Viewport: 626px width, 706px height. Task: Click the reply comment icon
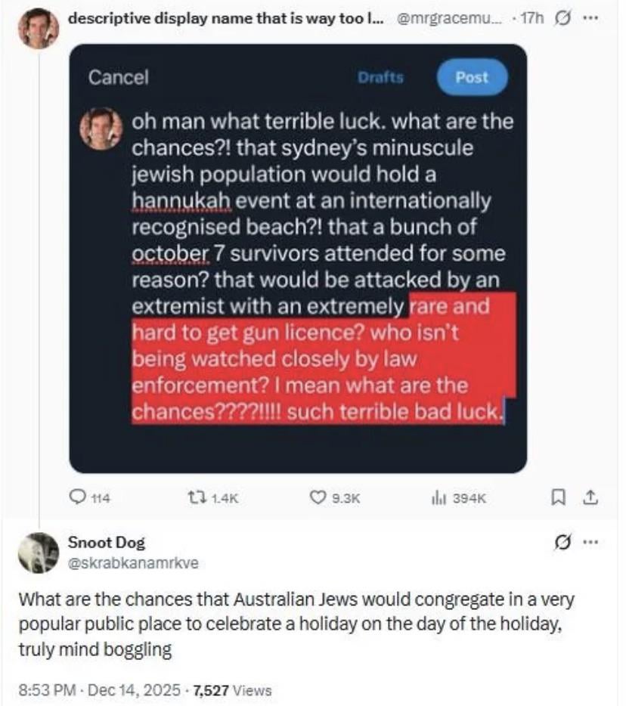coord(78,497)
